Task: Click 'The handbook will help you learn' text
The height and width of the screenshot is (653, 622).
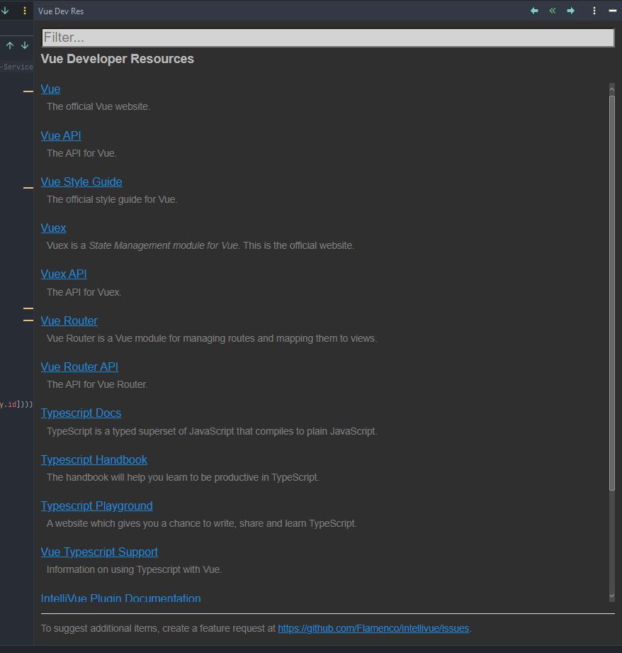Action: [x=183, y=477]
